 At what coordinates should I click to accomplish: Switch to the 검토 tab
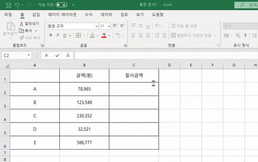point(124,15)
